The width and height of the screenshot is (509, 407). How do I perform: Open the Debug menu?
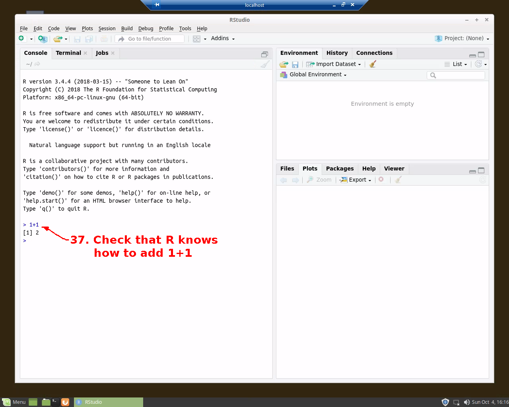click(x=146, y=29)
